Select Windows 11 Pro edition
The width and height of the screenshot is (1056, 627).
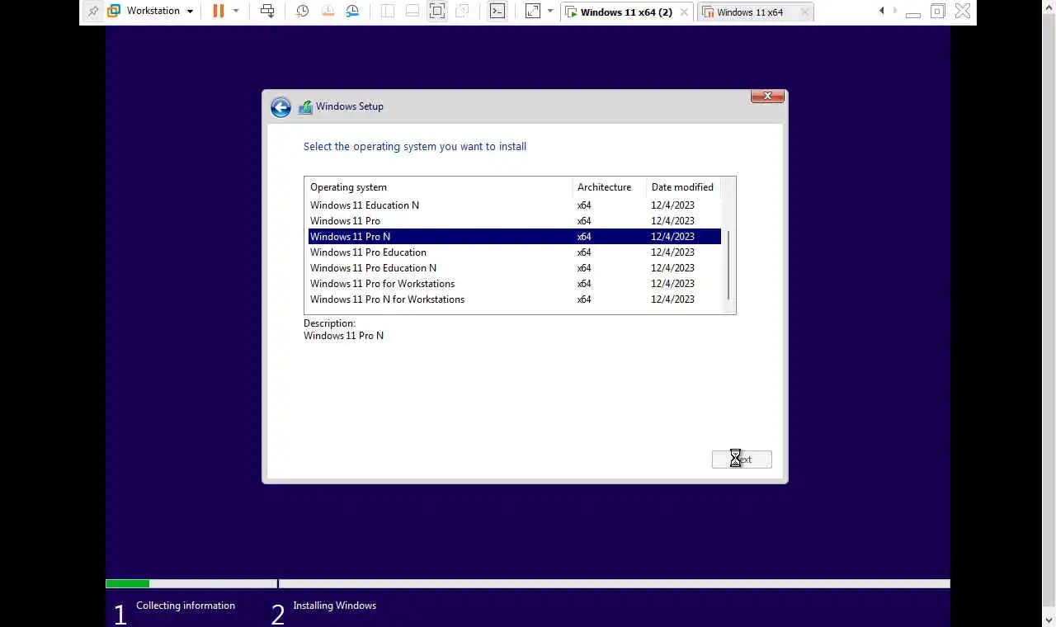pos(514,221)
